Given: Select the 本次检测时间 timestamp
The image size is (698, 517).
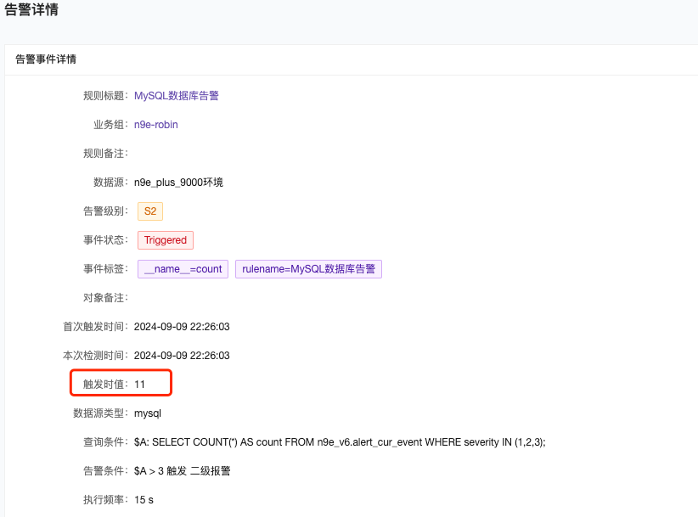Looking at the screenshot, I should (181, 355).
